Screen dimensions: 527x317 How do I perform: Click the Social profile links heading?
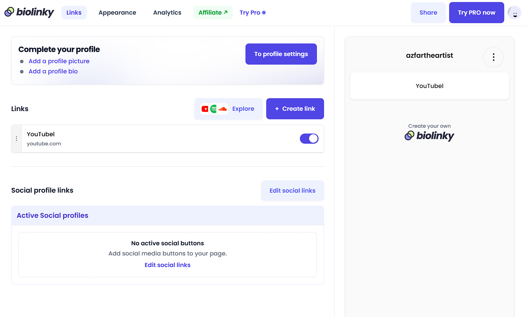(42, 190)
